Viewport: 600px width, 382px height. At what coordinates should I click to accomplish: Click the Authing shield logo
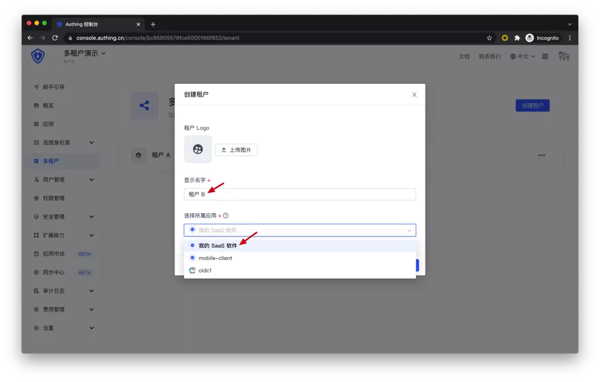38,56
